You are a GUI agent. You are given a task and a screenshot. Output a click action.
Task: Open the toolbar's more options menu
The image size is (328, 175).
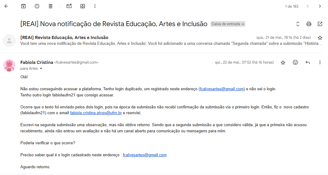tap(95, 6)
